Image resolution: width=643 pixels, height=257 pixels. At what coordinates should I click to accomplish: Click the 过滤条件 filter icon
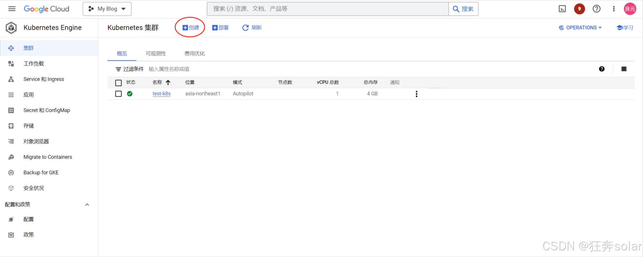pos(118,69)
